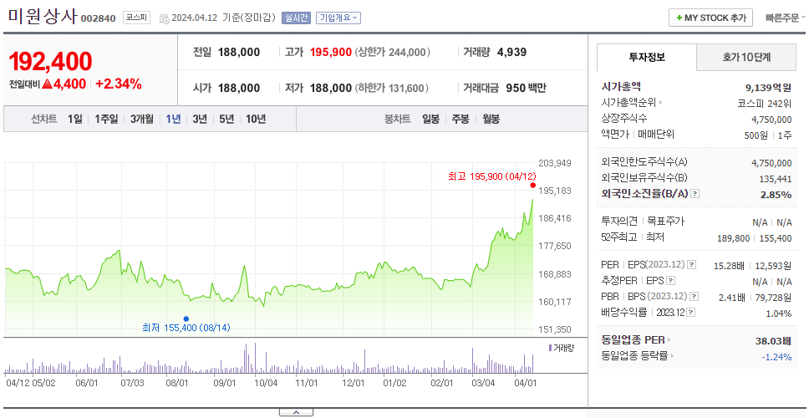This screenshot has height=418, width=809.
Task: Switch to 일봉 candlestick chart
Action: [430, 120]
